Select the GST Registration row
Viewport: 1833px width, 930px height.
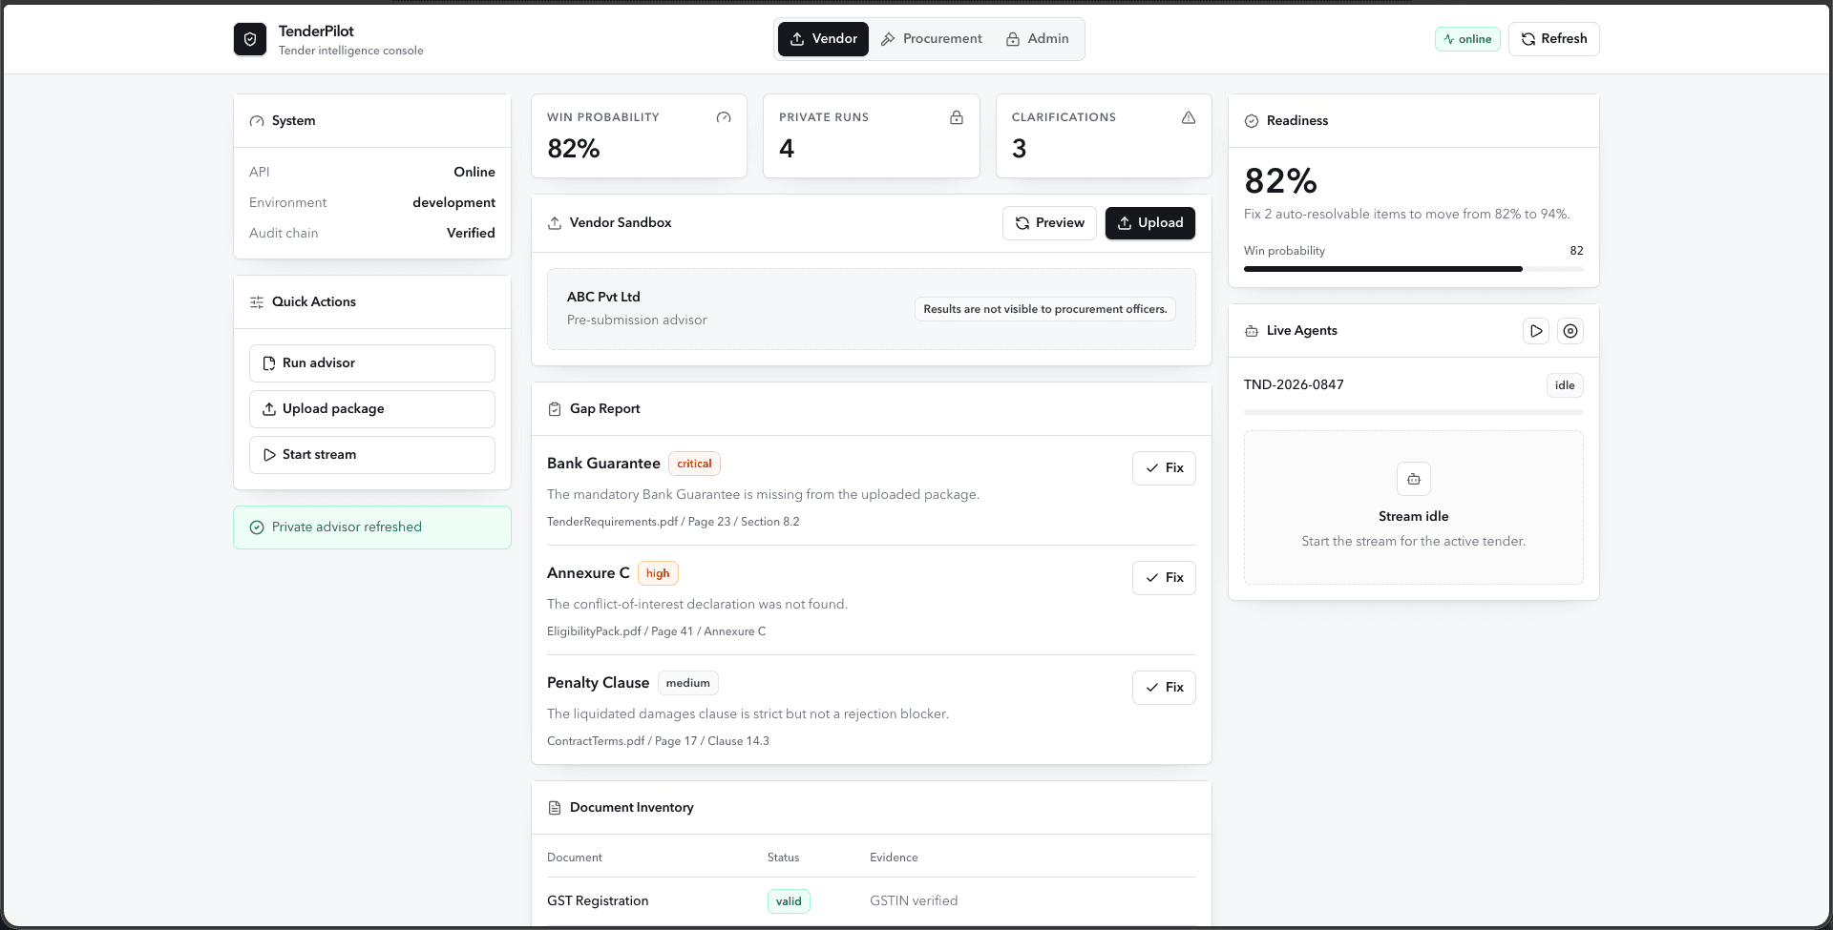tap(871, 901)
